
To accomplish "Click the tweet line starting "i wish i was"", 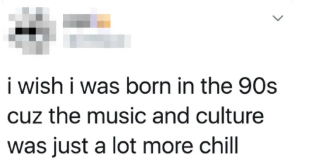I will [142, 86].
